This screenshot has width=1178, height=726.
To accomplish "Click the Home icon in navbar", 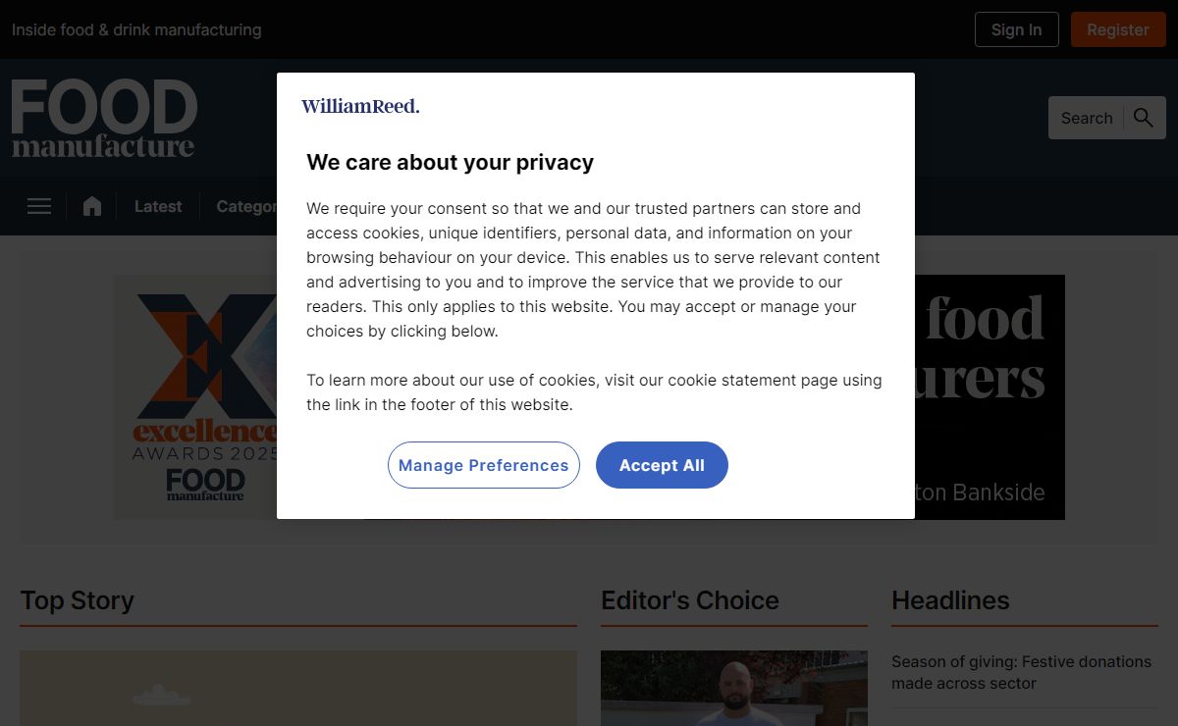I will coord(92,206).
